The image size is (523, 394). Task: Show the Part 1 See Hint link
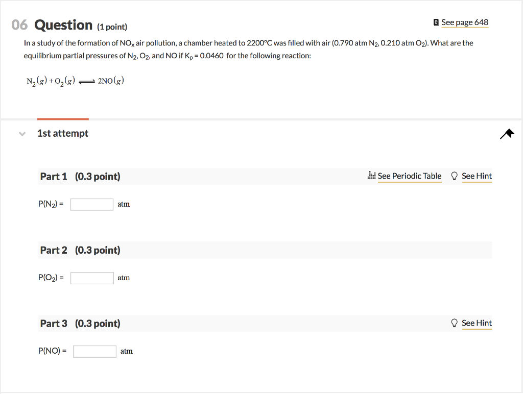coord(477,176)
